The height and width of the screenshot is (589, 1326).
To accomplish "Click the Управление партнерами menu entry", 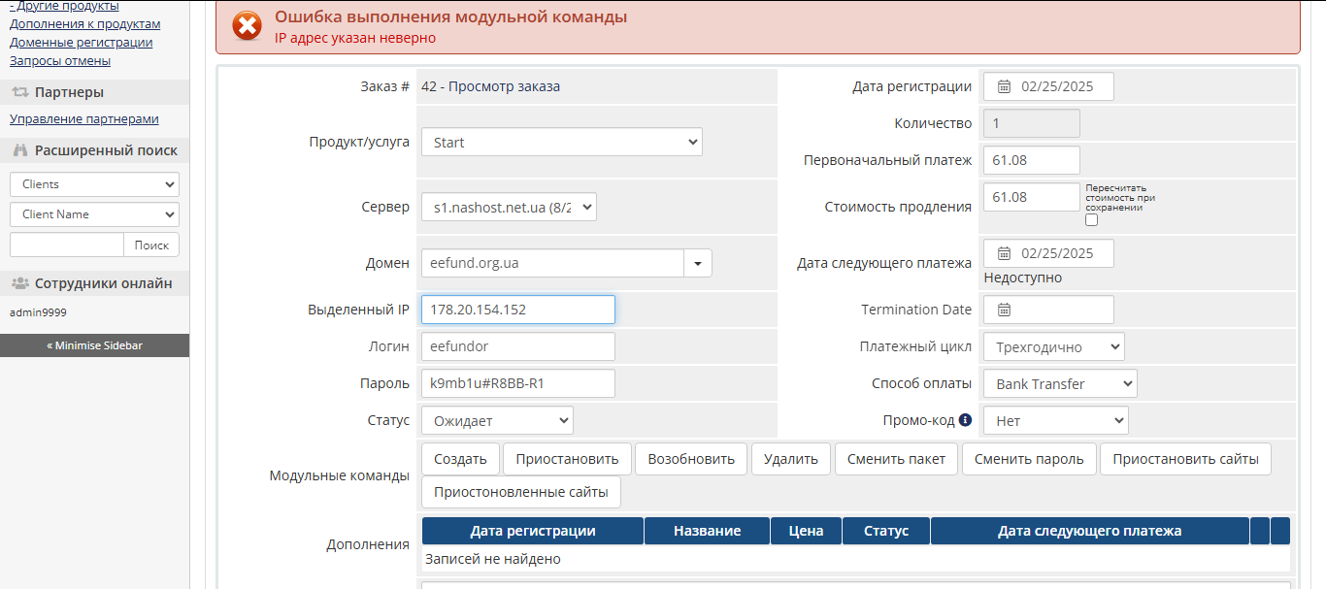I will [x=83, y=118].
